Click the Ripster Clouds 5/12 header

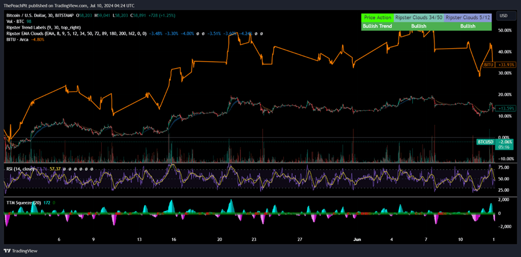[467, 18]
